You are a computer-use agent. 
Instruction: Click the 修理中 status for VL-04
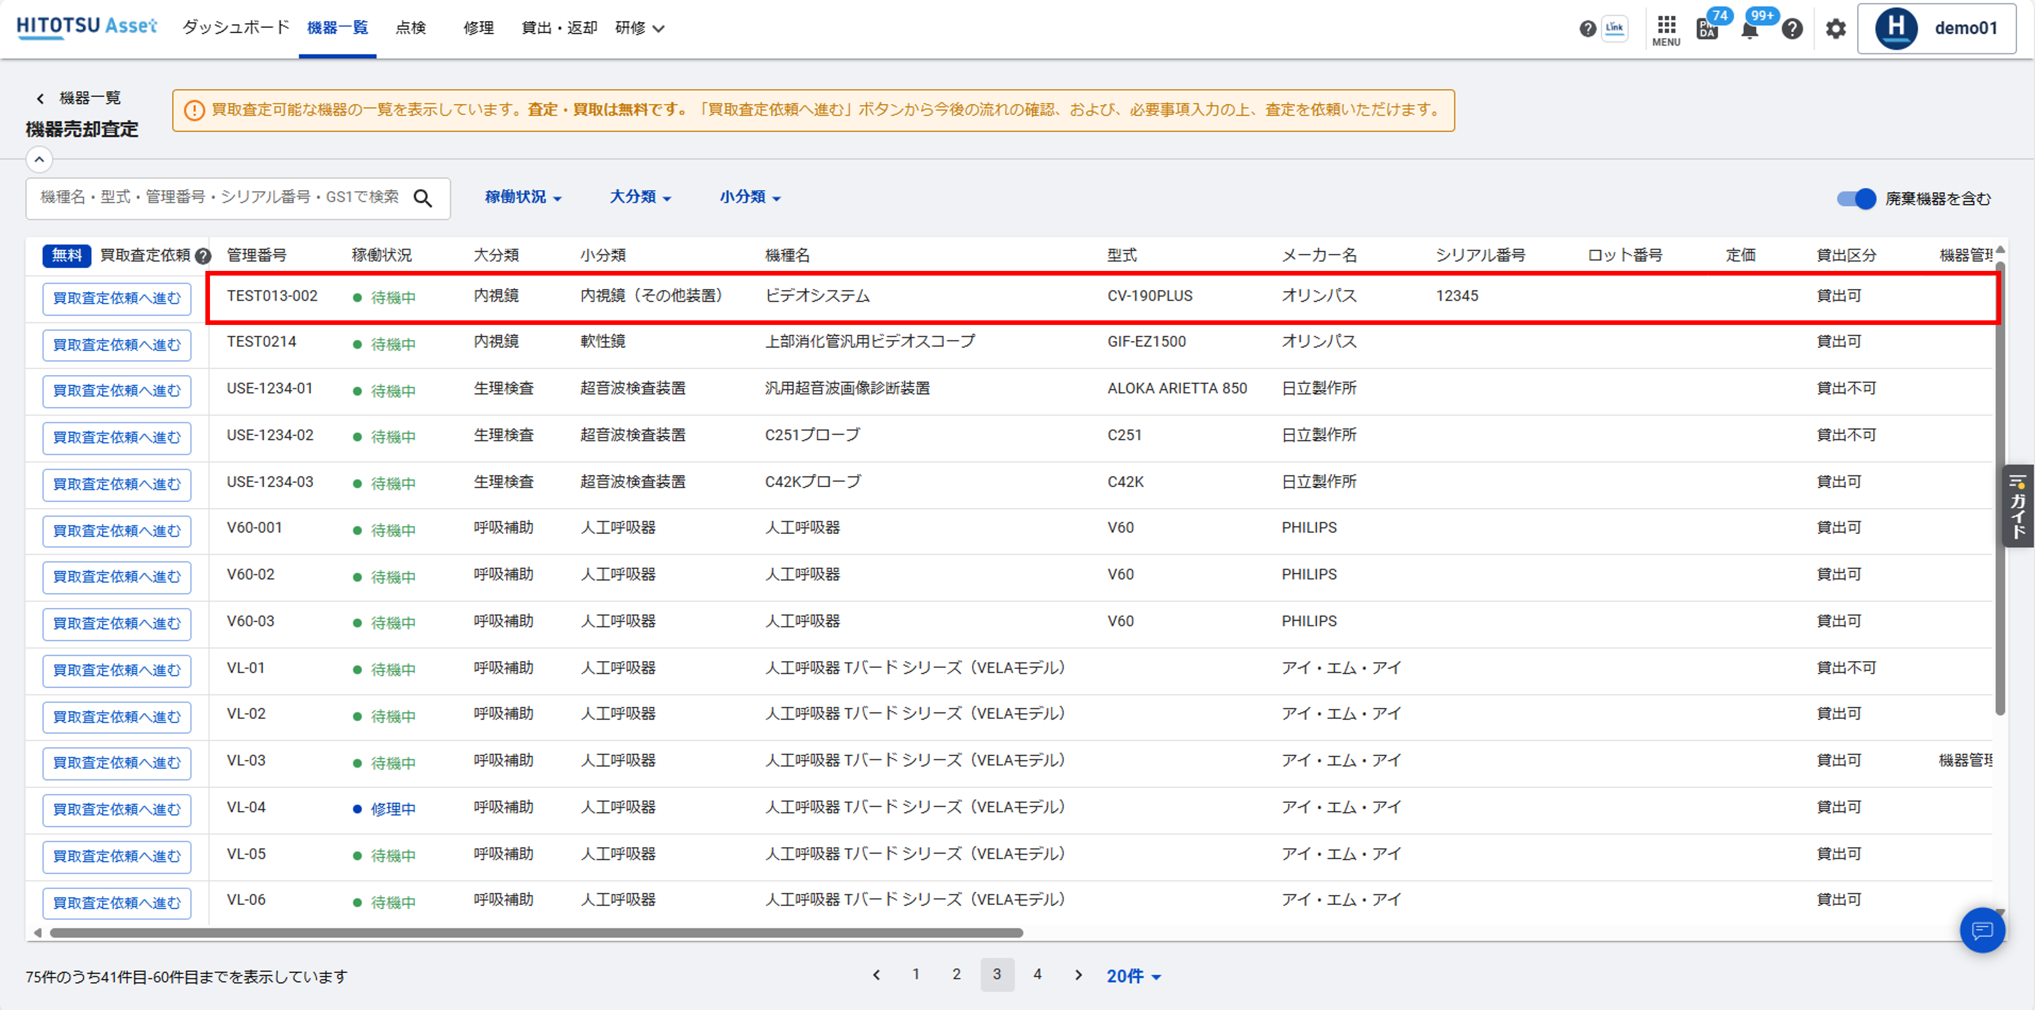point(385,809)
